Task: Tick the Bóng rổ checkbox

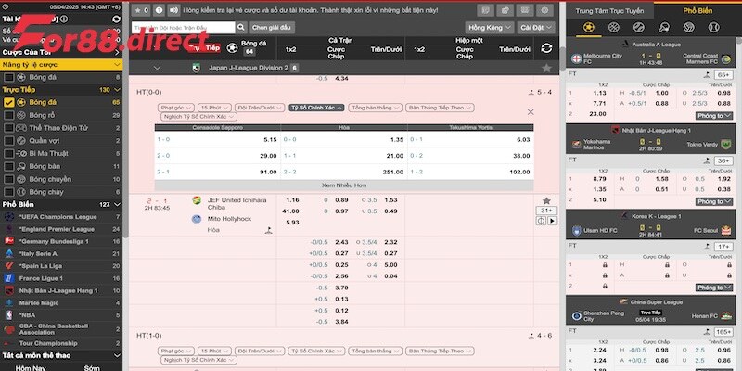Action: click(8, 115)
